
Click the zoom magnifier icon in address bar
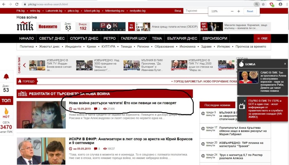point(256,4)
